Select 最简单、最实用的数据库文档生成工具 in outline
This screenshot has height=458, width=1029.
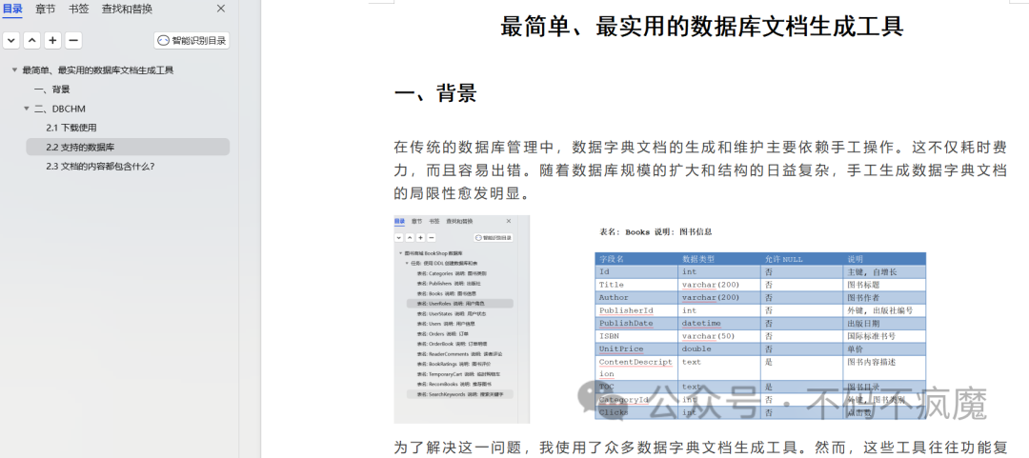coord(98,70)
